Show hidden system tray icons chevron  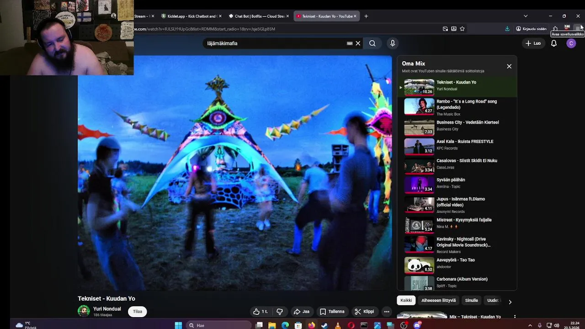click(x=530, y=325)
